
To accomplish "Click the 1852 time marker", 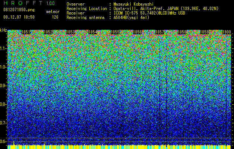I will (x=48, y=32).
